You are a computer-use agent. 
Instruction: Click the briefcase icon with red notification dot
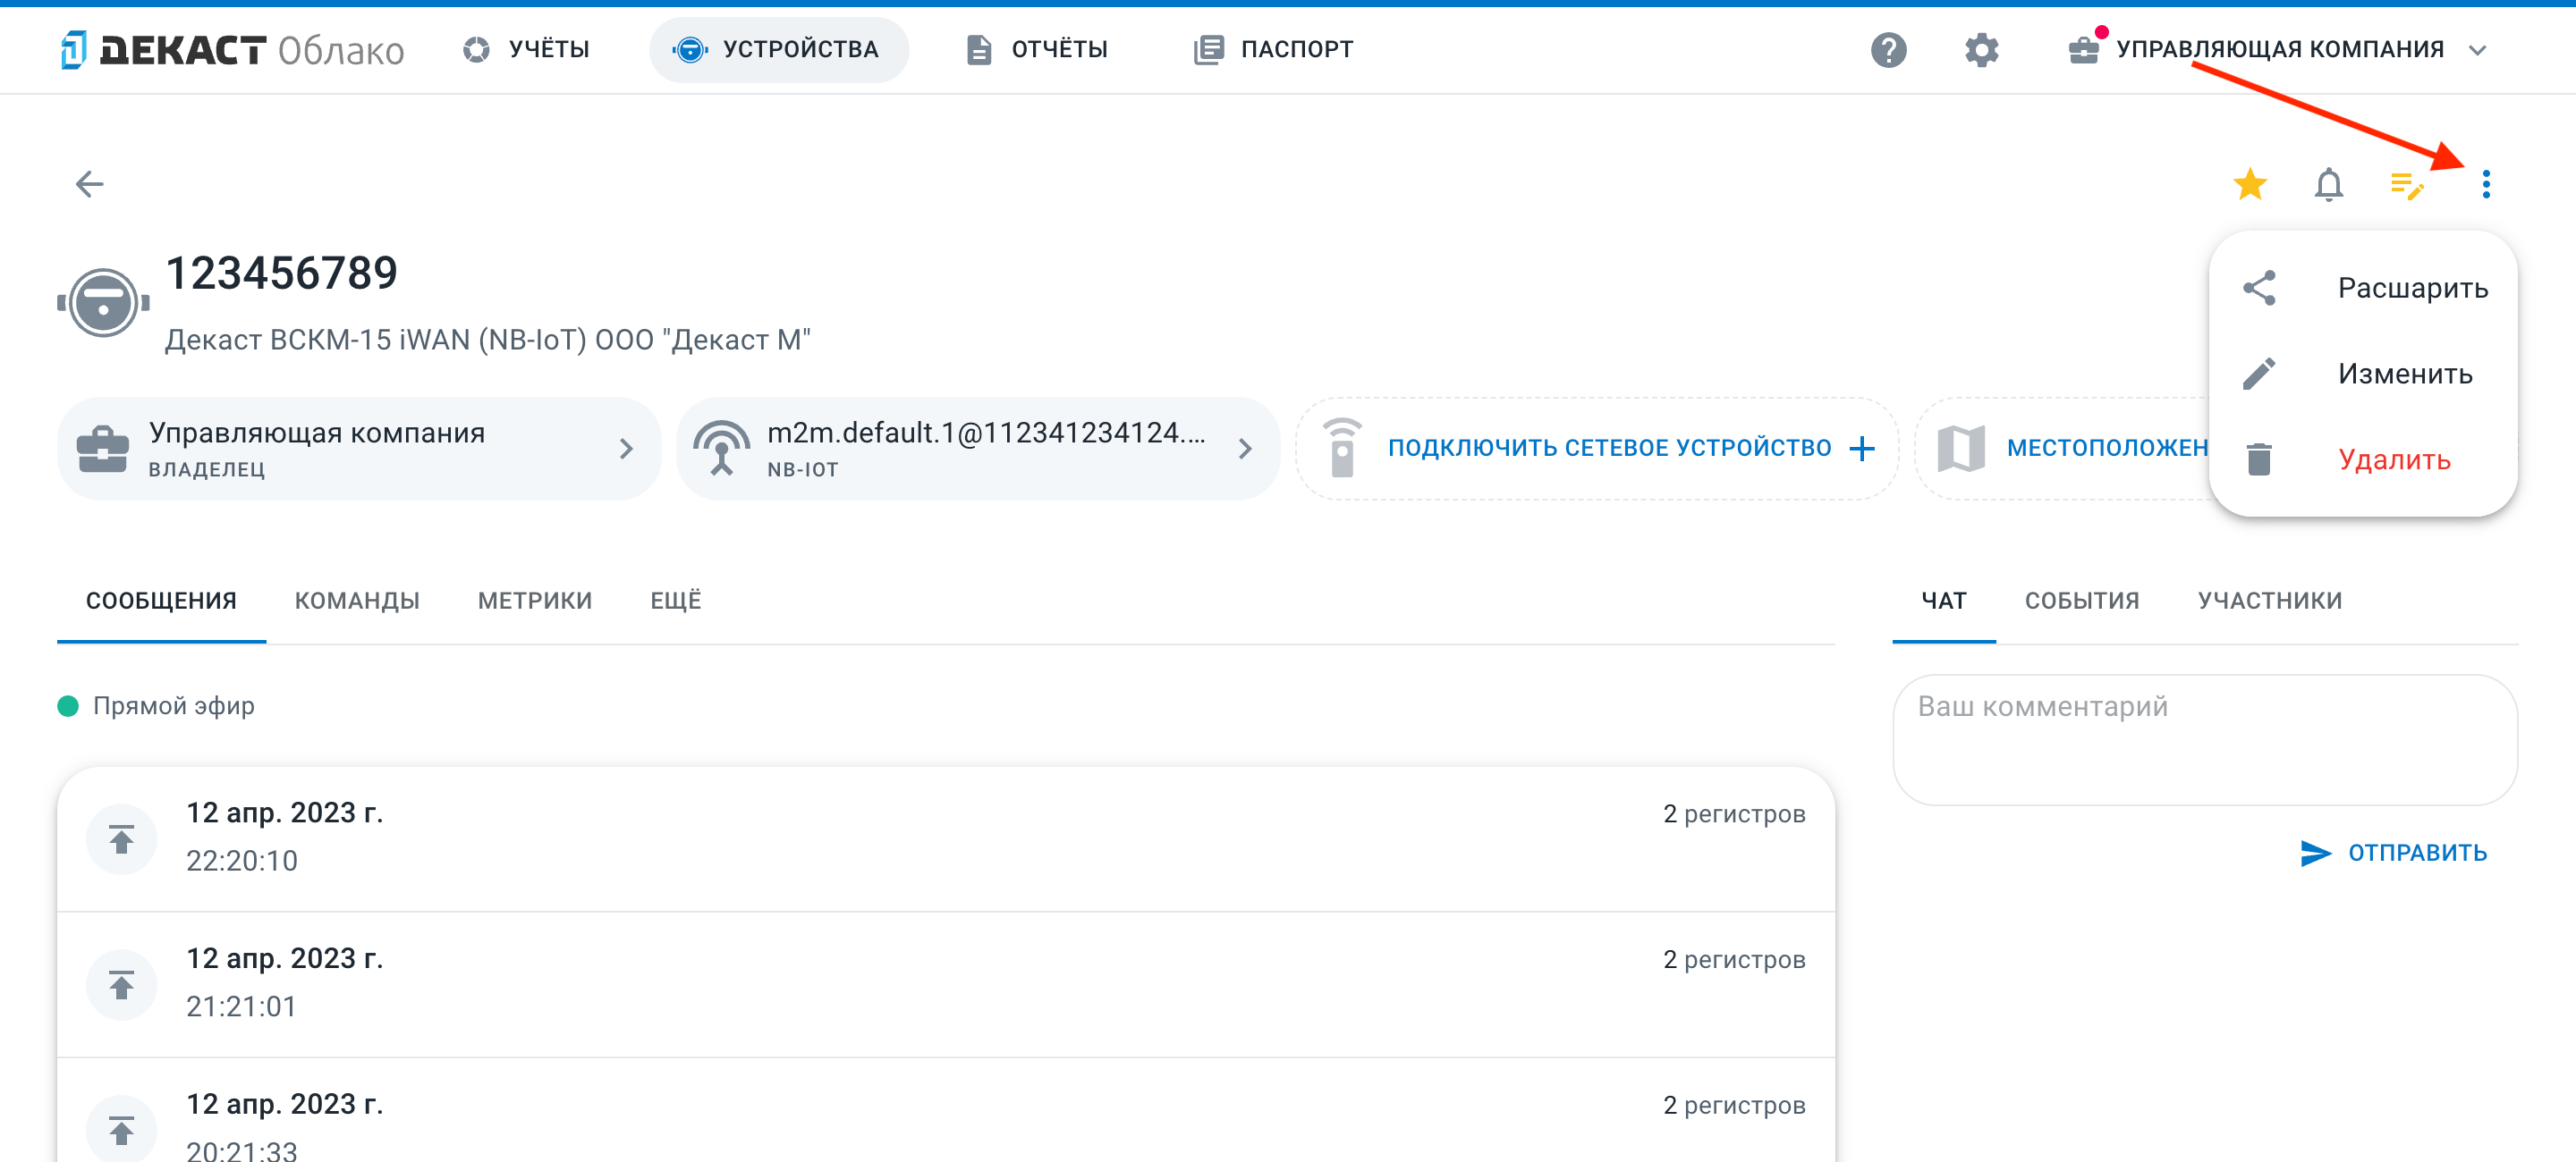click(x=2084, y=49)
